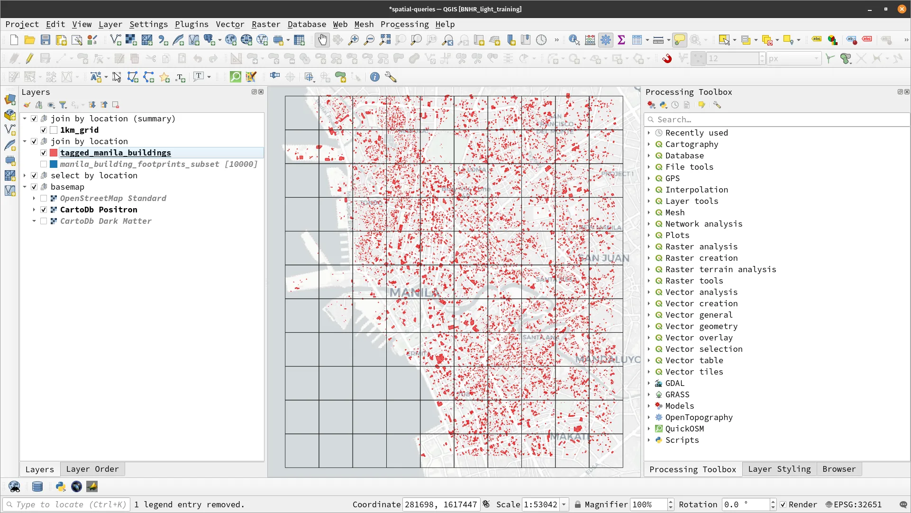Expand the Vector analysis category
The width and height of the screenshot is (911, 513).
coord(649,292)
